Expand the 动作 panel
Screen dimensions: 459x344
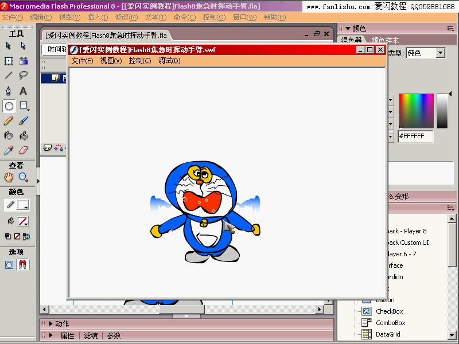point(51,323)
